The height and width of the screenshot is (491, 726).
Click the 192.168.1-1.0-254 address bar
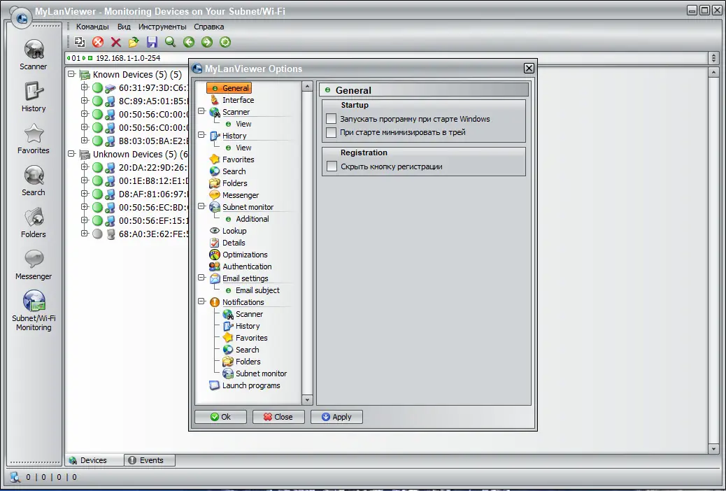[387, 58]
